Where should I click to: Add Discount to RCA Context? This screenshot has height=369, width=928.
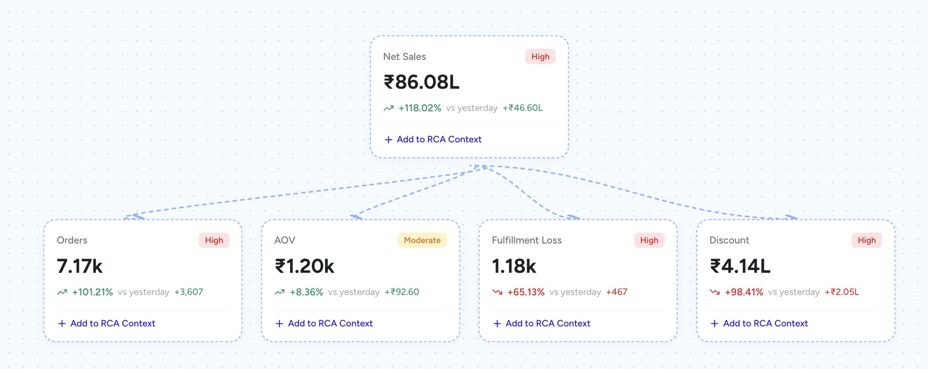click(765, 324)
